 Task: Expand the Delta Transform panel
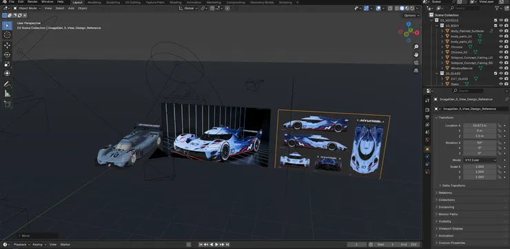click(x=453, y=185)
